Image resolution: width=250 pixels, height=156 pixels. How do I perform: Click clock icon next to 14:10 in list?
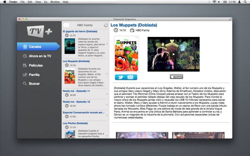[67, 65]
